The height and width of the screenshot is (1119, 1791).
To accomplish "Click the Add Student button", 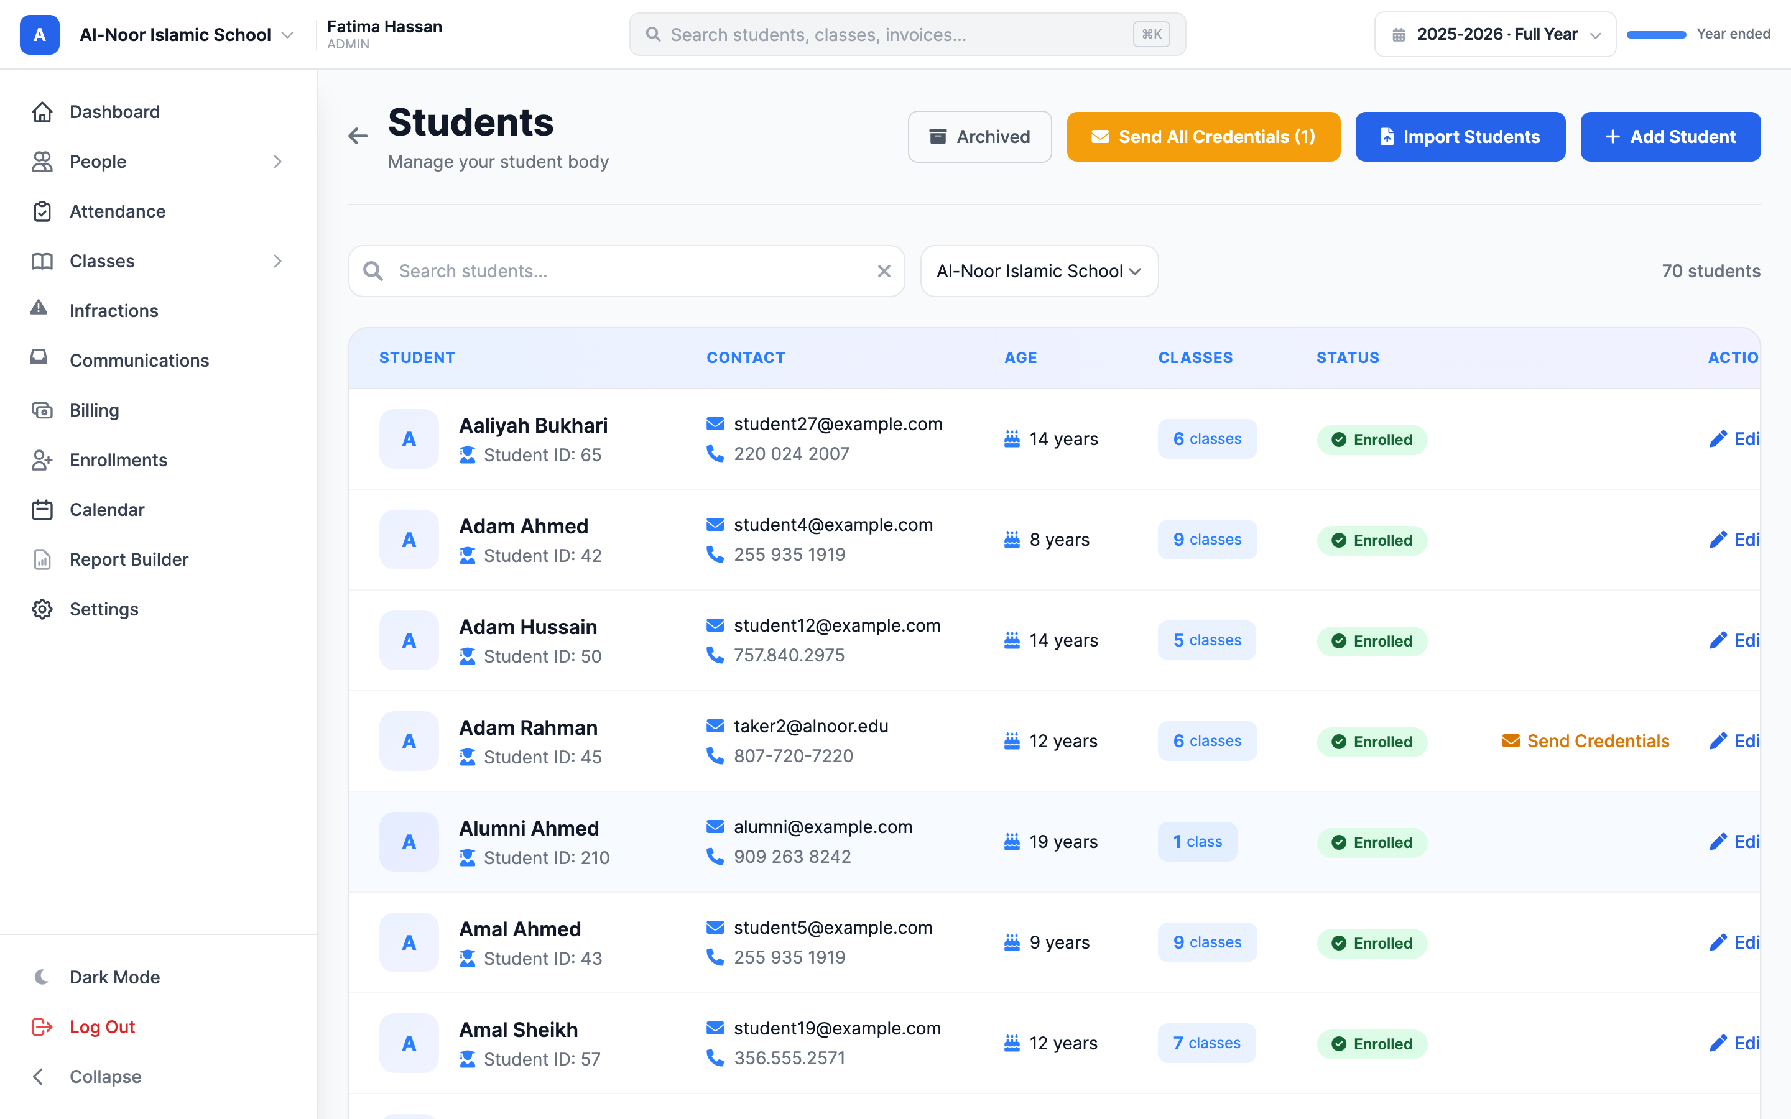I will (1670, 137).
